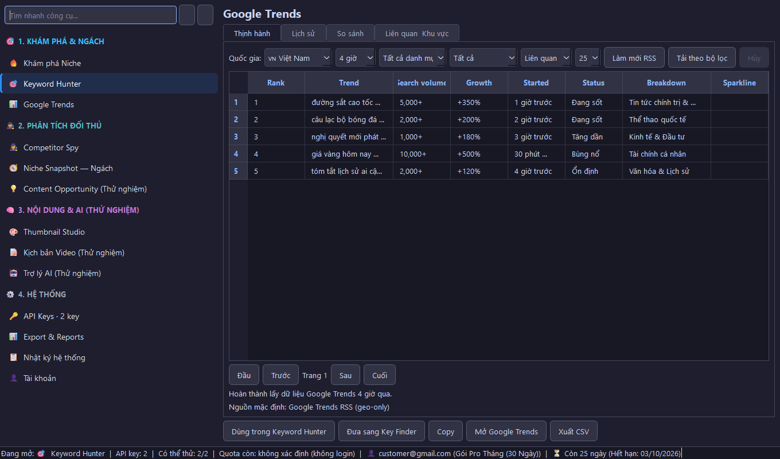Click the Google Trends chart icon in the sidebar
Screen dimensions: 780x459
[x=14, y=104]
